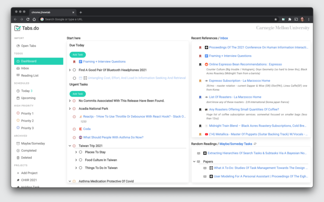Open the Maybe/Someday Tasks heading link

pos(236,144)
